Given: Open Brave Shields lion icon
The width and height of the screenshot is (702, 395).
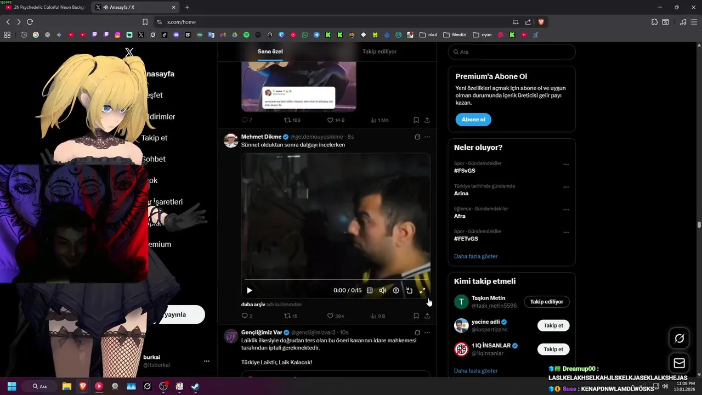Looking at the screenshot, I should point(541,22).
